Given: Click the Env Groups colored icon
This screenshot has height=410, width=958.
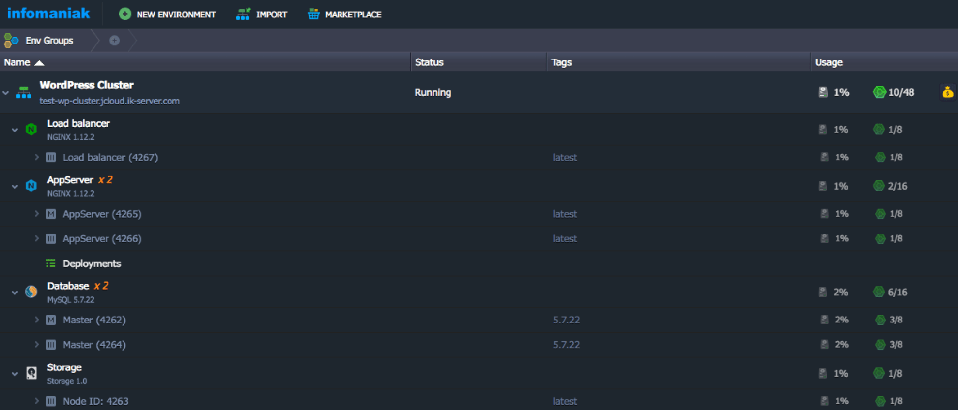Looking at the screenshot, I should [x=11, y=41].
